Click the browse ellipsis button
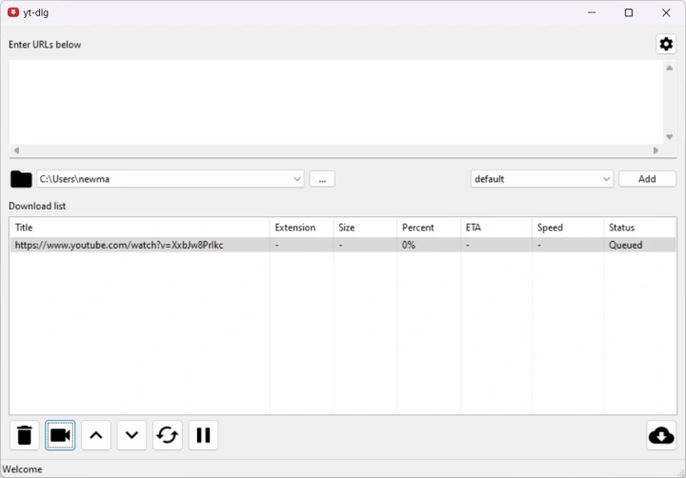This screenshot has height=478, width=686. (x=322, y=179)
